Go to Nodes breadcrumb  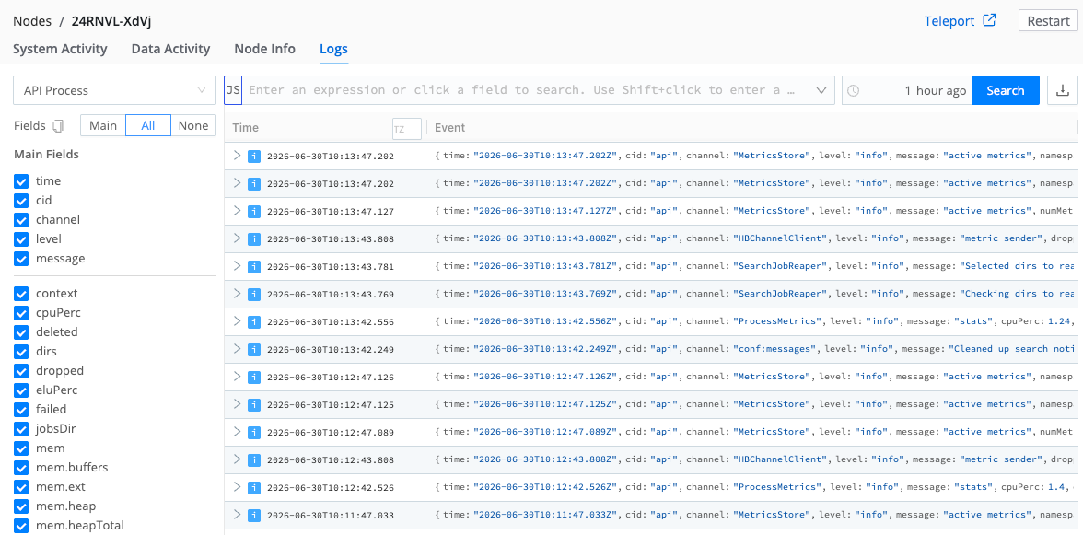(x=32, y=20)
